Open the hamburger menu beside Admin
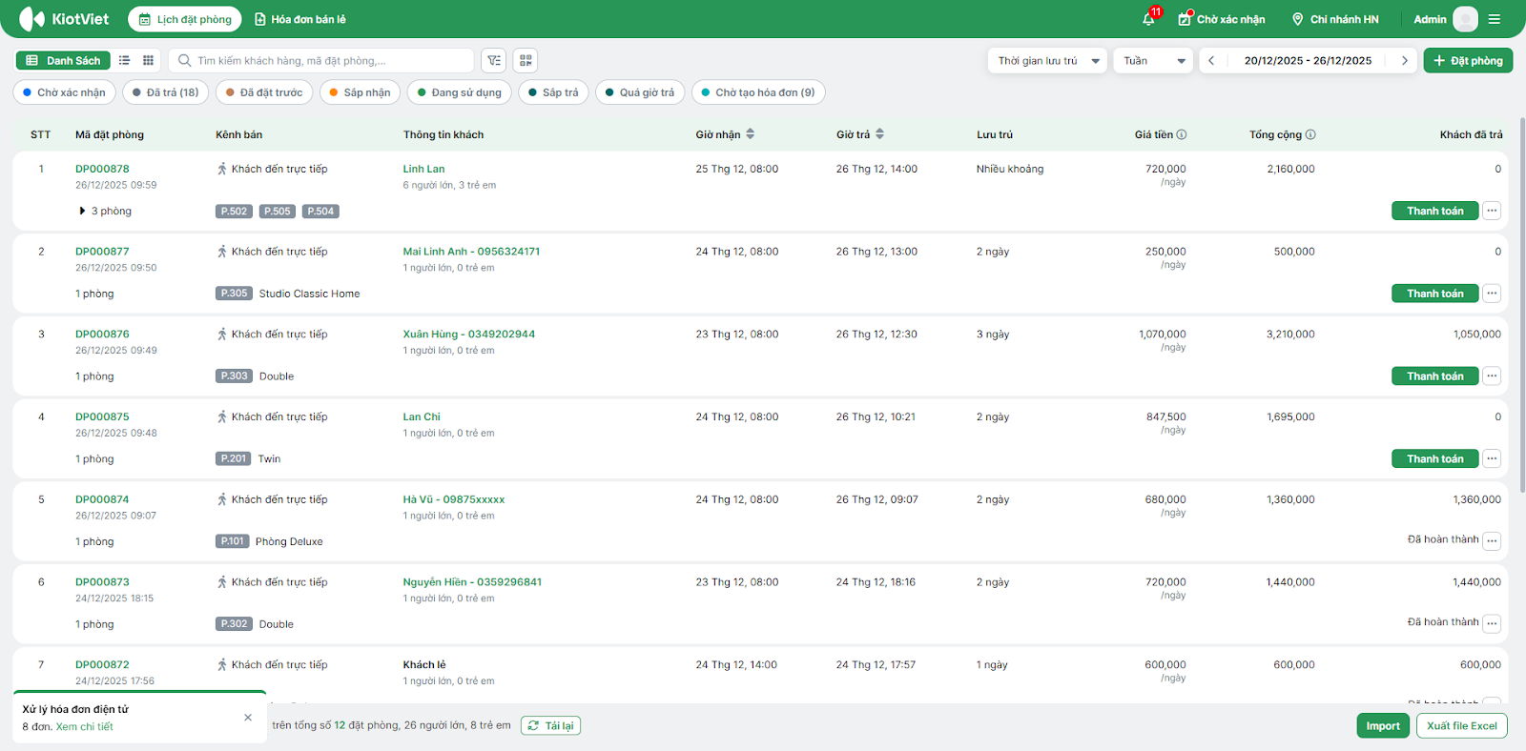1526x751 pixels. (x=1495, y=19)
